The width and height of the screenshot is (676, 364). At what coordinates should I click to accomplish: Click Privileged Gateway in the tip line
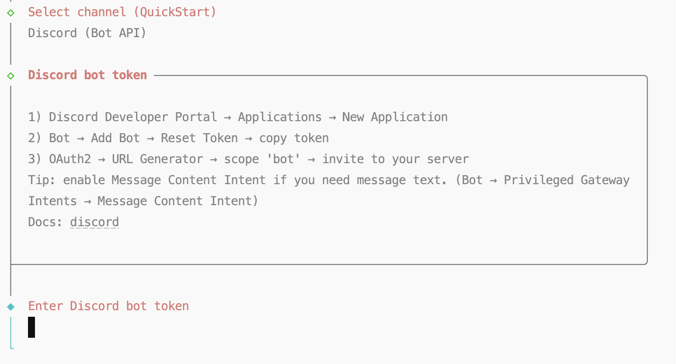pos(567,180)
